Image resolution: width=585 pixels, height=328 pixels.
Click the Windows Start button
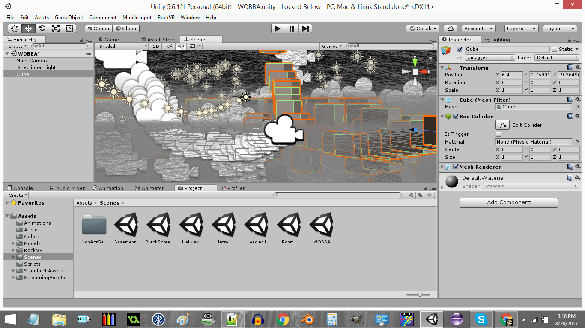(x=11, y=319)
